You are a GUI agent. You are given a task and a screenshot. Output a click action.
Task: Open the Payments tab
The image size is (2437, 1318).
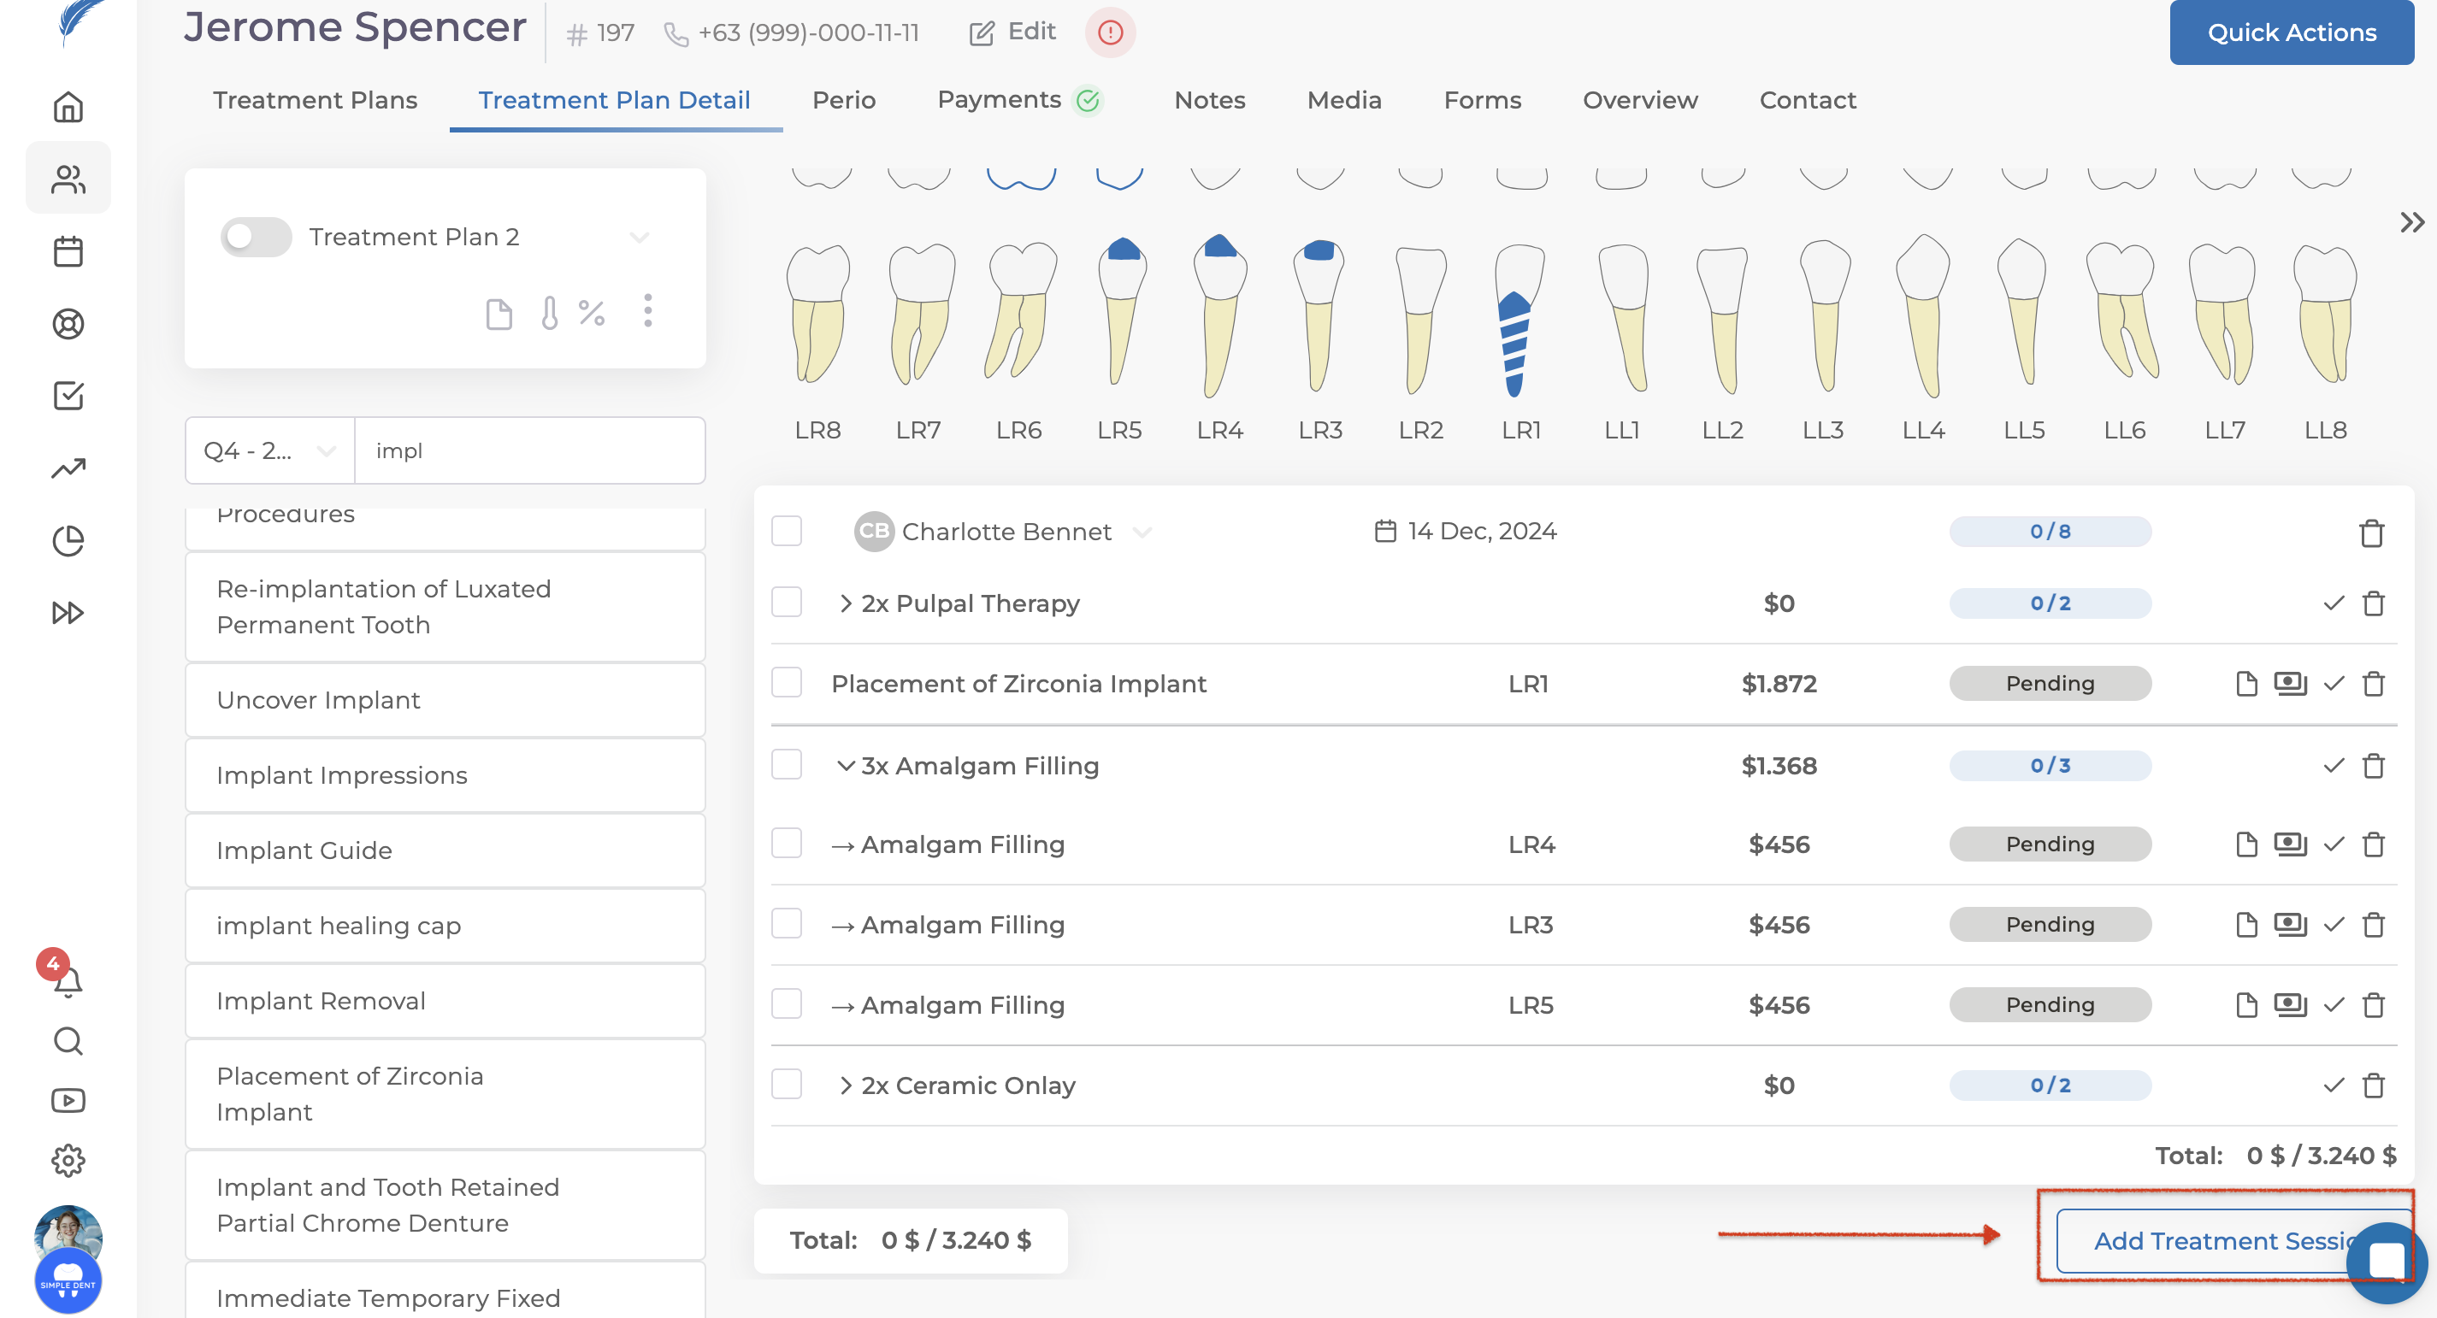999,100
